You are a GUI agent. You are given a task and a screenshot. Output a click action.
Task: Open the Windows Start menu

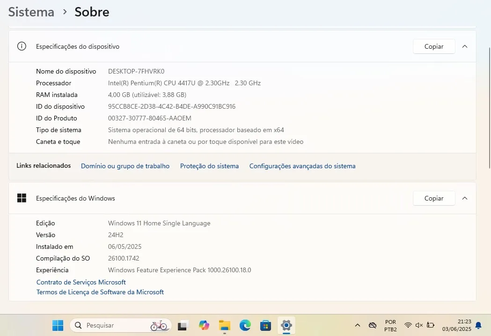[58, 325]
